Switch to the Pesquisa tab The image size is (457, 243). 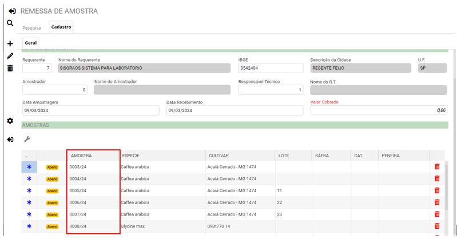(31, 27)
